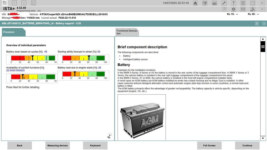Open the wrench administration icon
This screenshot has width=267, height=150.
pos(224,3)
